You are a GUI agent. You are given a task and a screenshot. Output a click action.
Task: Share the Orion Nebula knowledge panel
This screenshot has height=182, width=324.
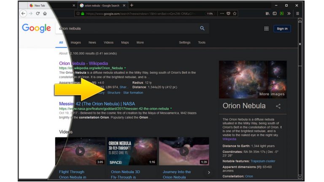click(278, 106)
